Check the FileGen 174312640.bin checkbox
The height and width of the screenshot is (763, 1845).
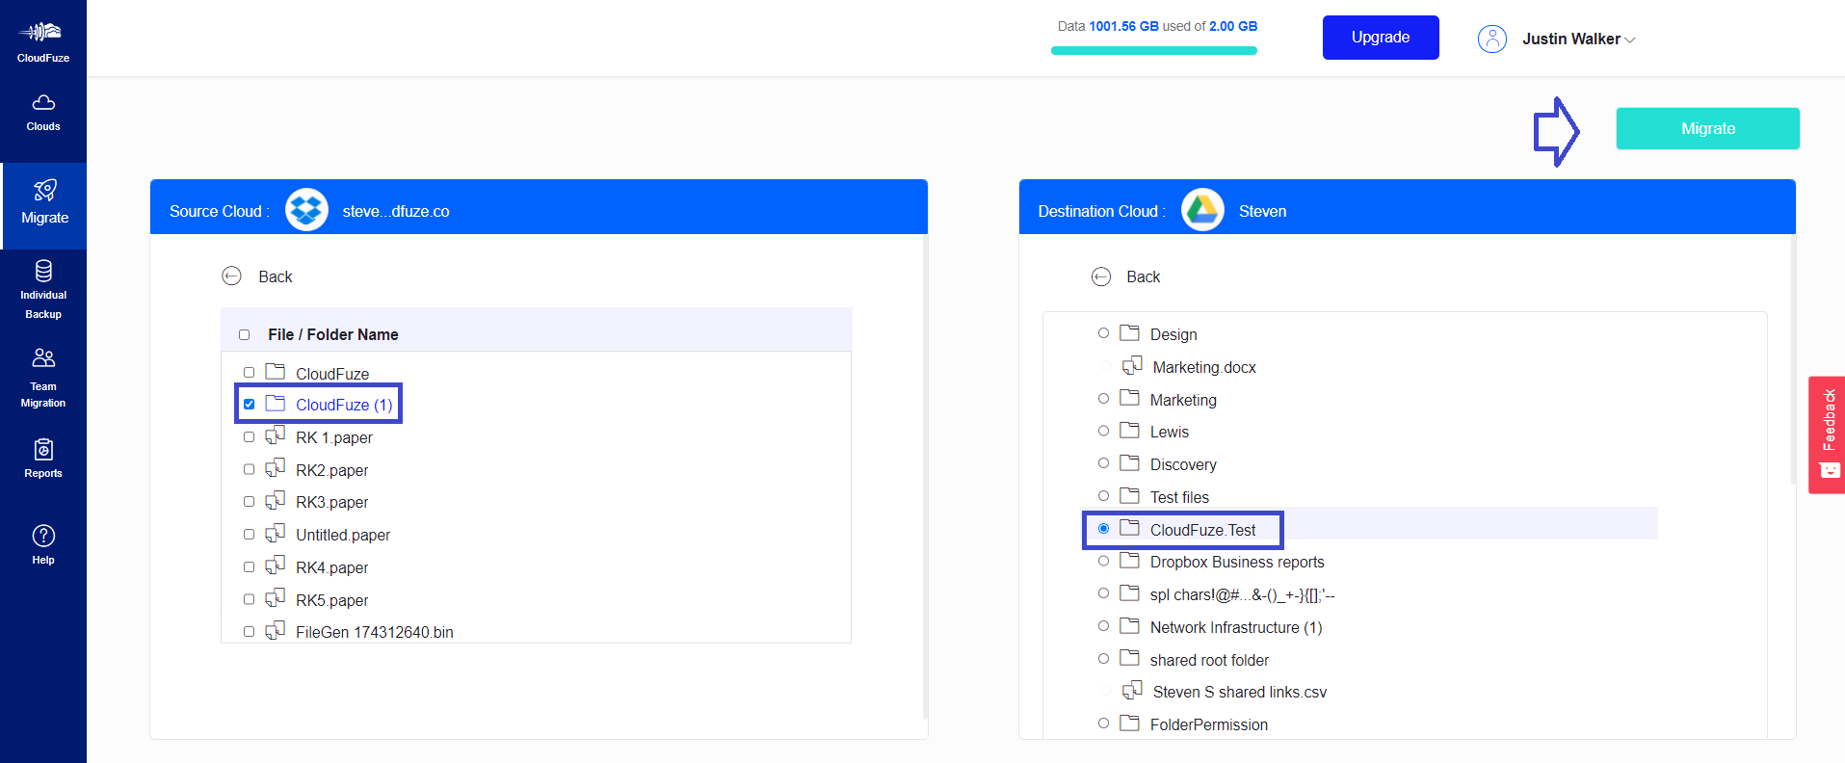coord(249,632)
